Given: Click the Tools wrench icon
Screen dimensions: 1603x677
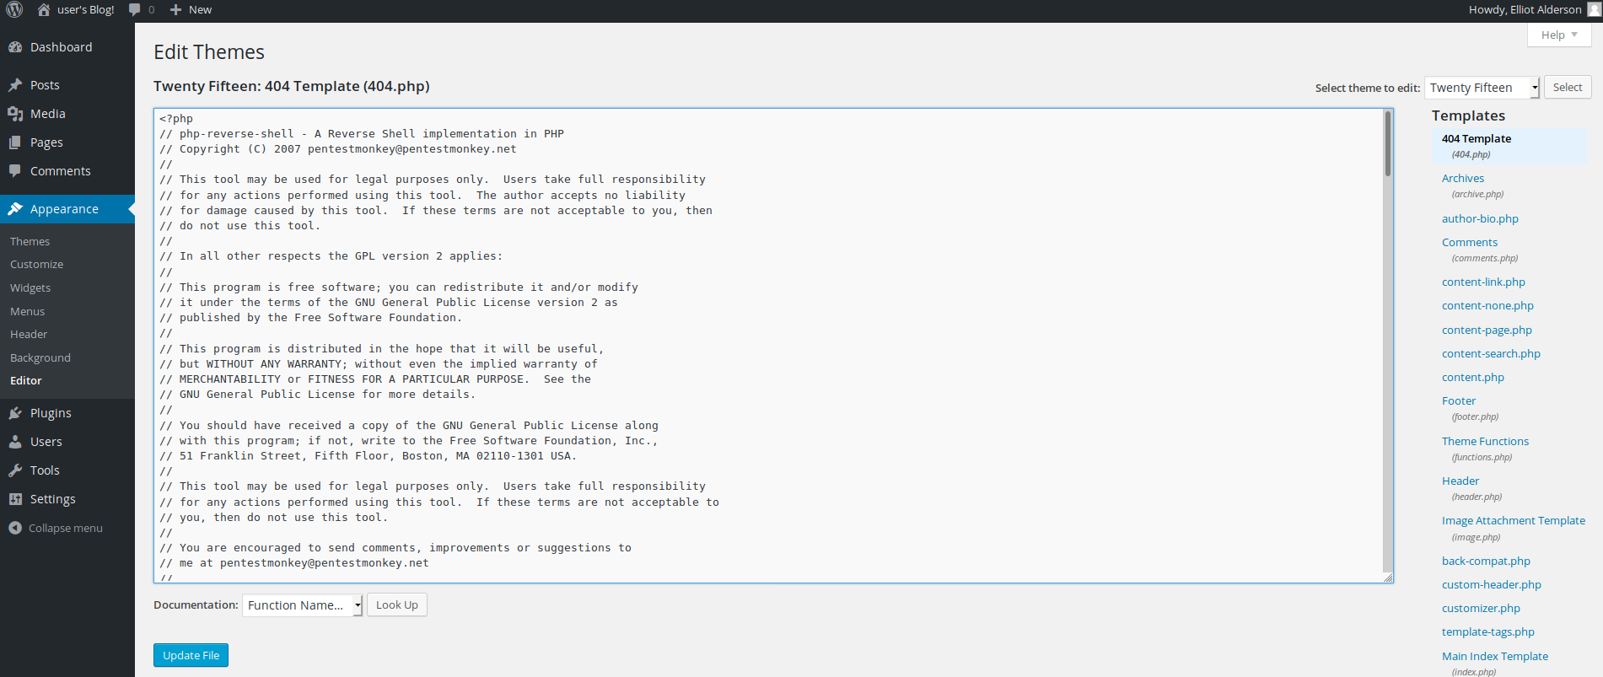Looking at the screenshot, I should click(15, 470).
